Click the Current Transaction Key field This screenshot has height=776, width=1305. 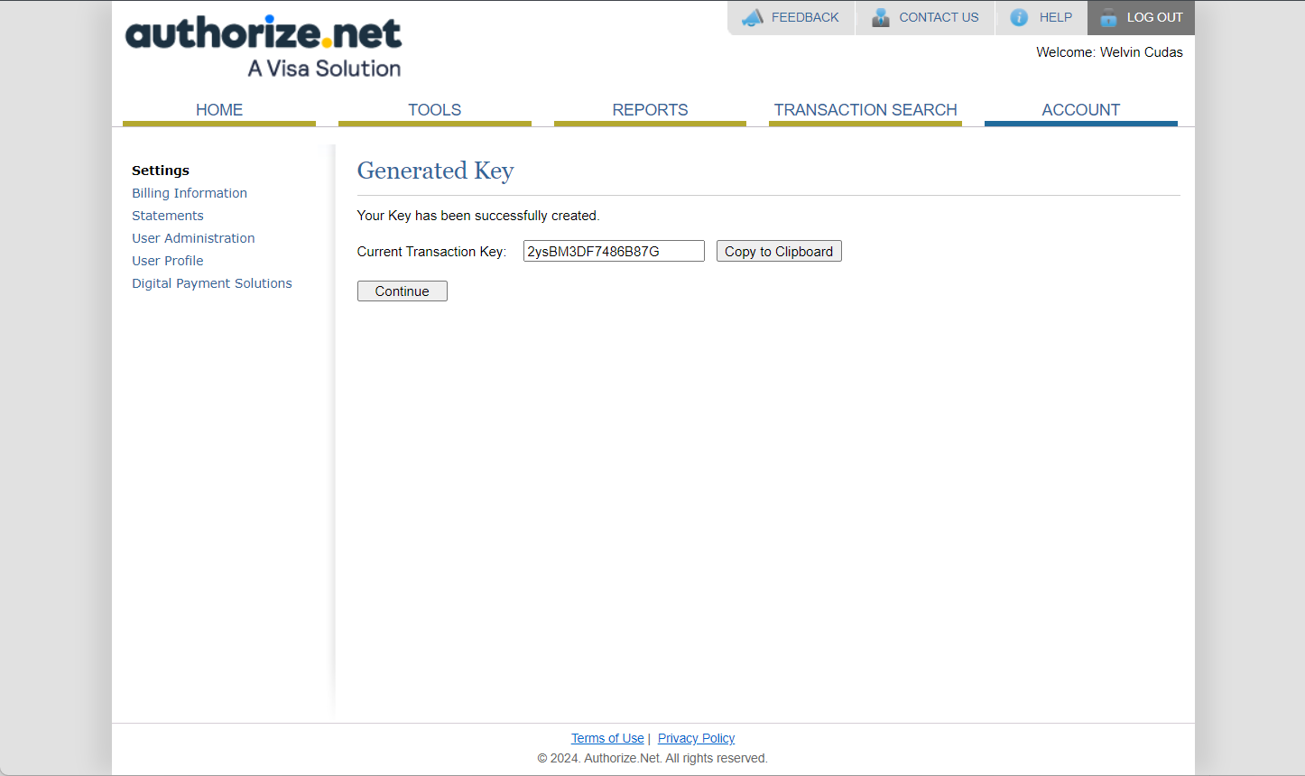614,251
